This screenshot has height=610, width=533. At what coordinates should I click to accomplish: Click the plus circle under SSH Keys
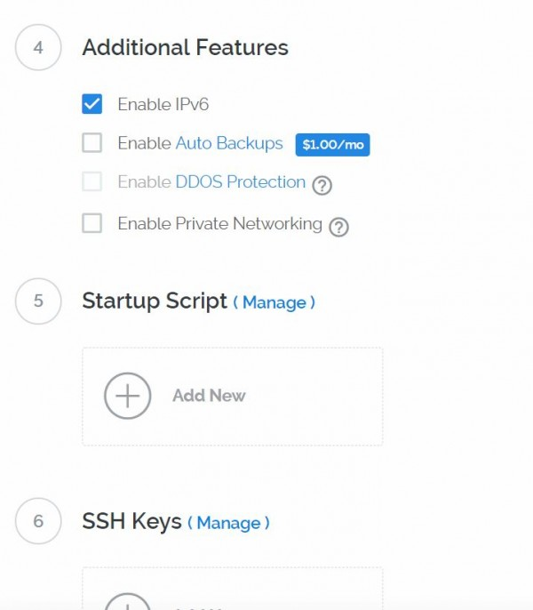coord(128,601)
